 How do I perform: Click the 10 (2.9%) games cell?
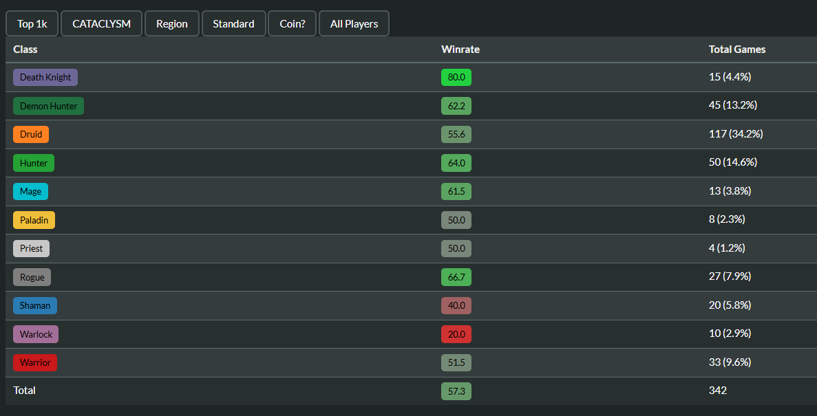point(730,333)
